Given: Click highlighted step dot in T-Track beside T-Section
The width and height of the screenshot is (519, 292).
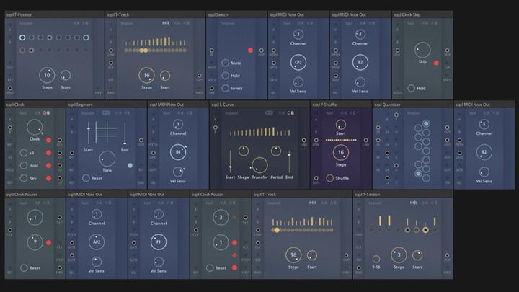Looking at the screenshot, I should (277, 230).
